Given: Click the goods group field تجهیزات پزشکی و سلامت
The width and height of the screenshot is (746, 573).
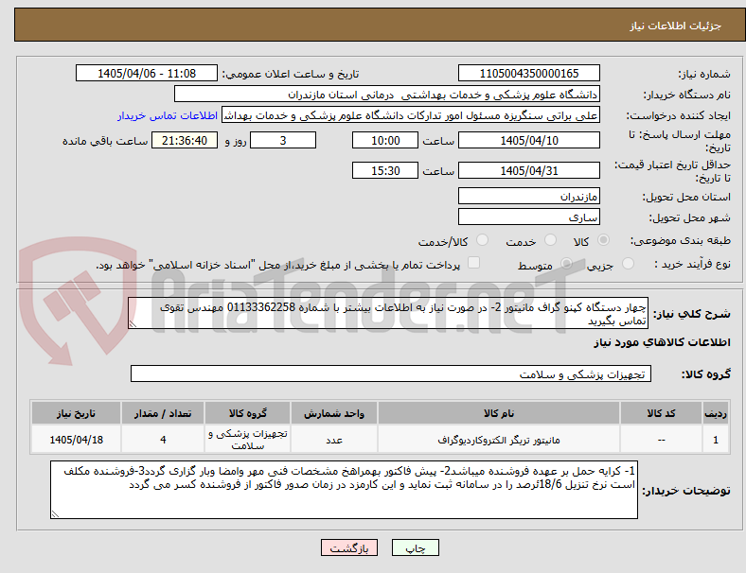Looking at the screenshot, I should point(391,373).
